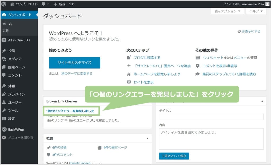This screenshot has height=165, width=271.
Task: Click the BackWPup icon in sidebar
Action: tap(4, 129)
